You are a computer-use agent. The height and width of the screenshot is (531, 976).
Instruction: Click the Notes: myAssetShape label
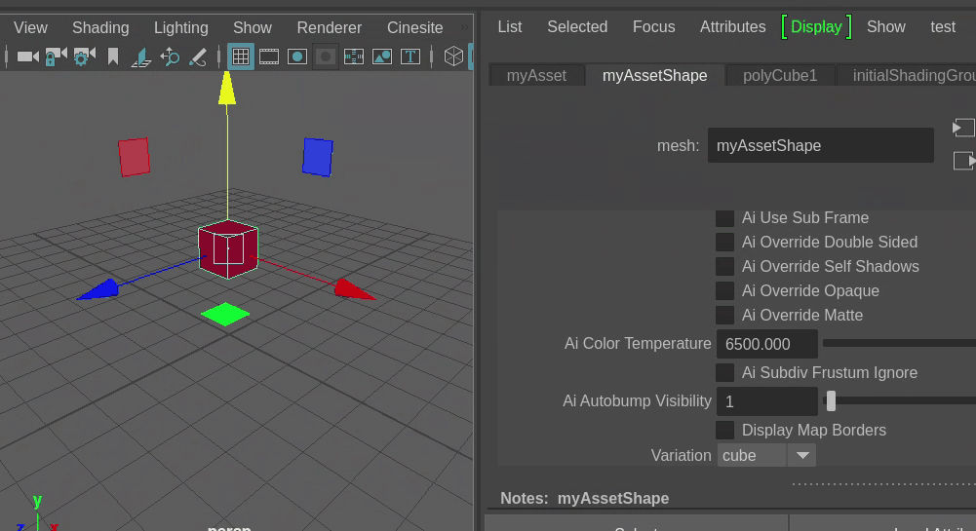tap(584, 499)
